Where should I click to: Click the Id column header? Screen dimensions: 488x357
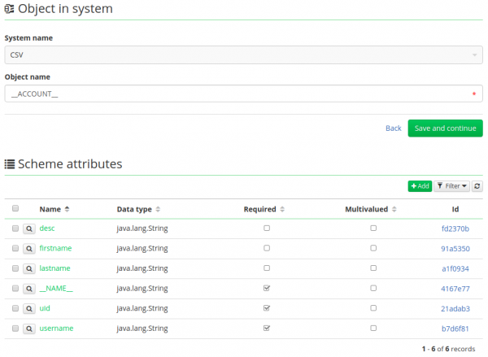455,209
